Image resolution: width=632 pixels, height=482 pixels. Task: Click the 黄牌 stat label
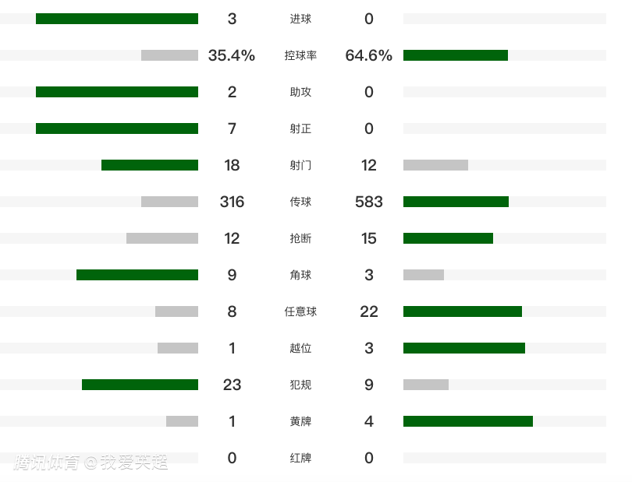[300, 421]
